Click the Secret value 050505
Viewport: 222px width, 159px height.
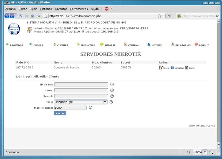click(126, 68)
